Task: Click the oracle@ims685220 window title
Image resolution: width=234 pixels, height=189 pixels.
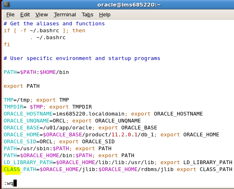Action: [129, 5]
